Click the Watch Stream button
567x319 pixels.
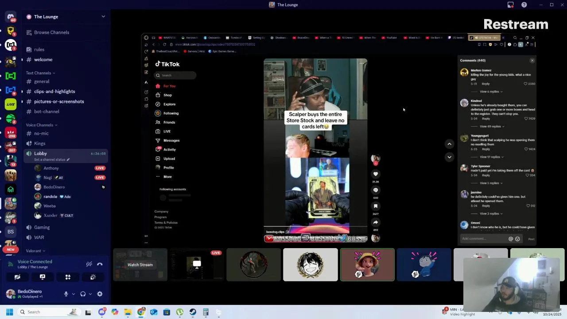point(140,265)
